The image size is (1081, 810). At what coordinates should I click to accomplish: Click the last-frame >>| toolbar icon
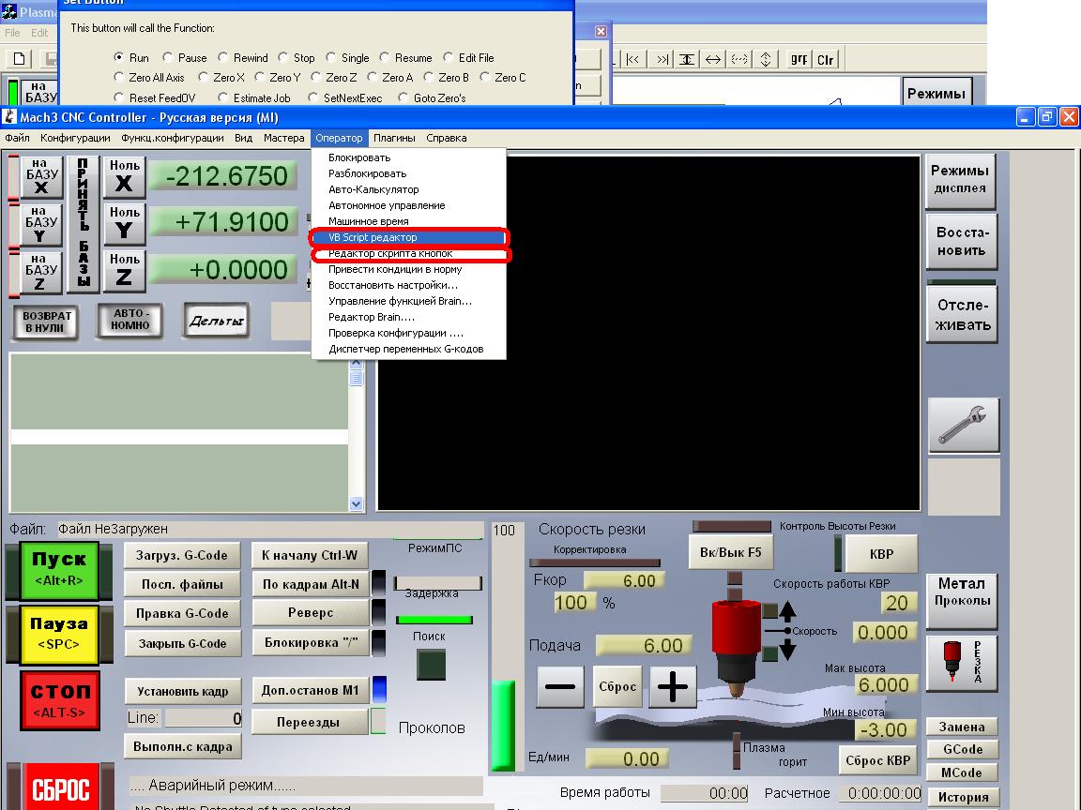pyautogui.click(x=661, y=59)
